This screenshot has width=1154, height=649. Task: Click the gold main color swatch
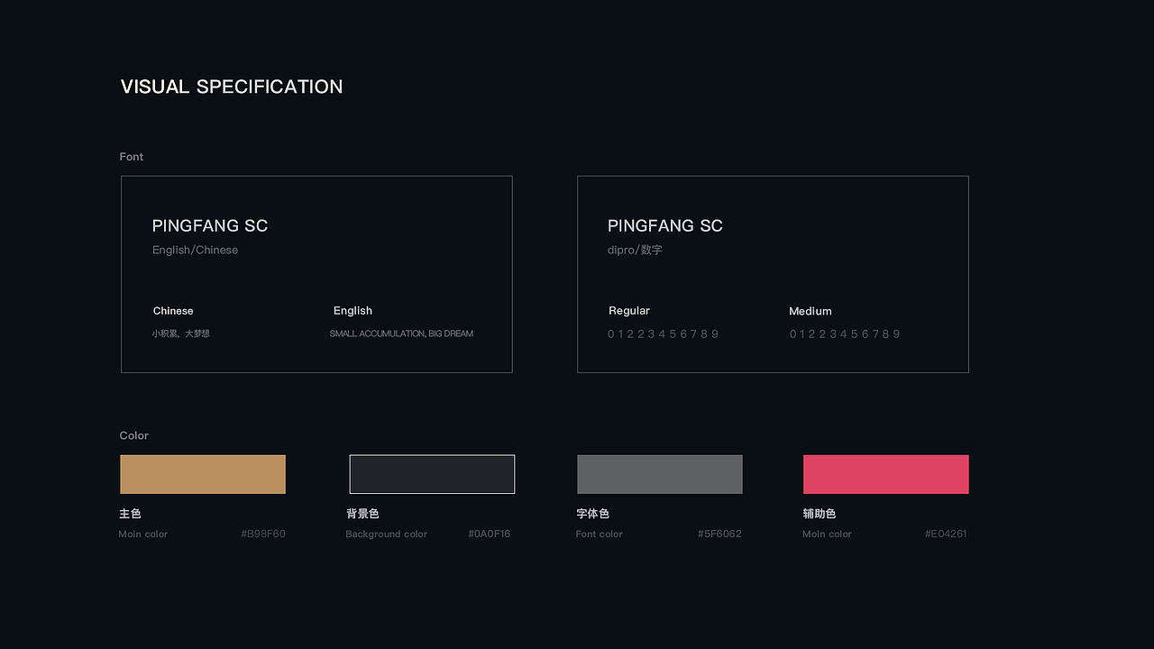pyautogui.click(x=203, y=474)
